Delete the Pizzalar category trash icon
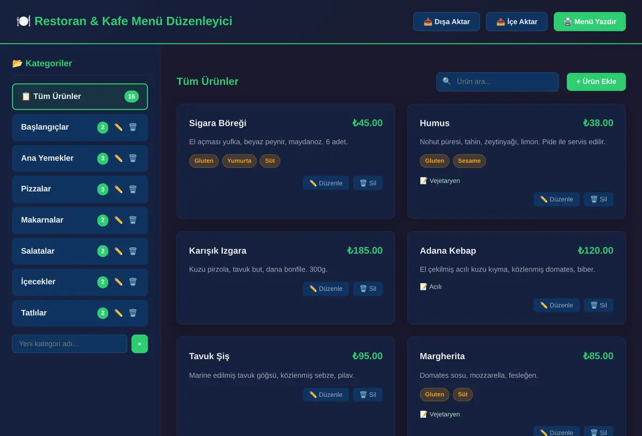Screen dimensions: 642x436 point(133,189)
